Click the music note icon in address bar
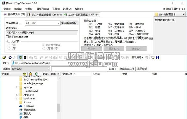 click(13, 63)
